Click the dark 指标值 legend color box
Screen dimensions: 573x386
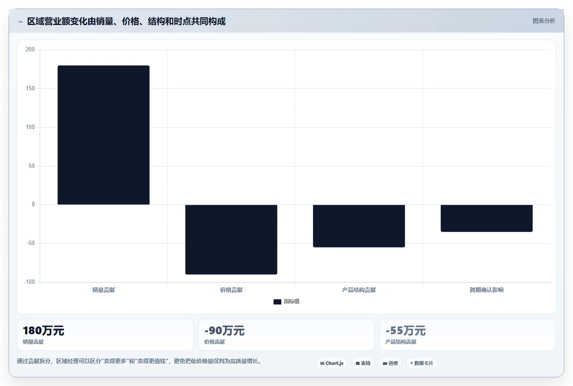click(x=277, y=302)
